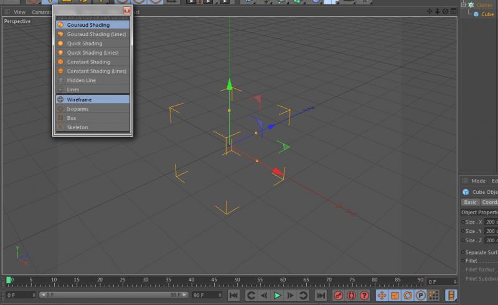
Task: Pick Hidden Line from the shading list
Action: [x=81, y=80]
